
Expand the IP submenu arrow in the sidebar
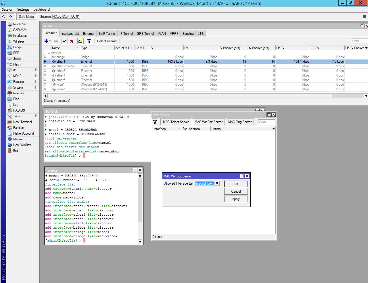[36, 70]
